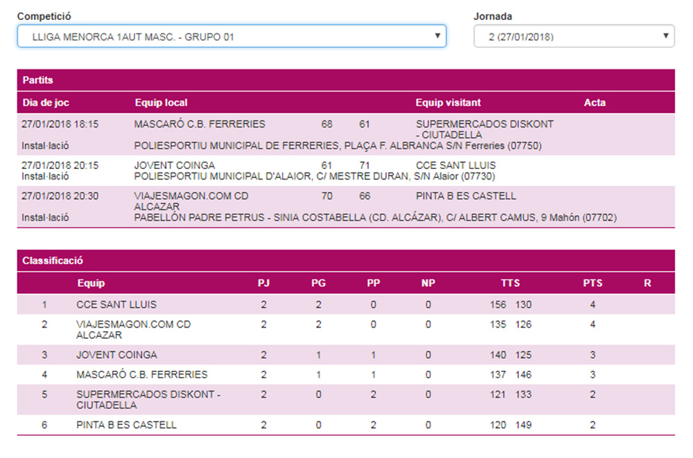Select the Equip local column header
This screenshot has height=458, width=693.
[161, 103]
